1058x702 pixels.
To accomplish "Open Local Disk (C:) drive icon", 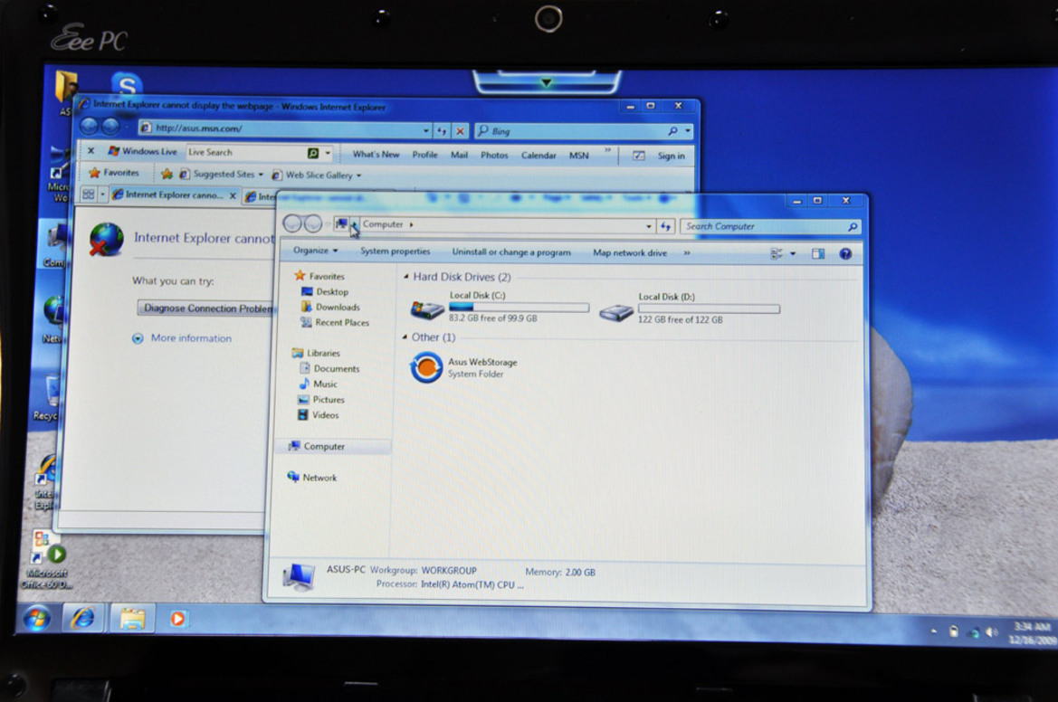I will pos(427,310).
